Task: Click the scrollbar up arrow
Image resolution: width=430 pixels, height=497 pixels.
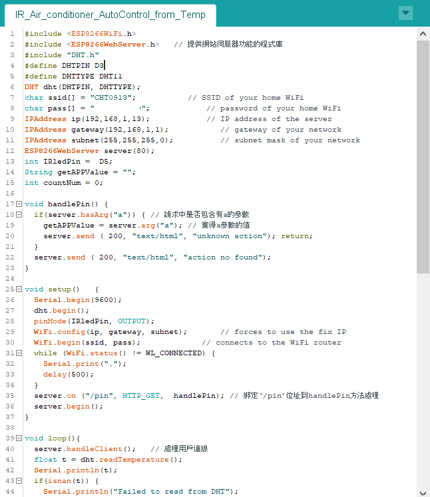Action: [423, 33]
